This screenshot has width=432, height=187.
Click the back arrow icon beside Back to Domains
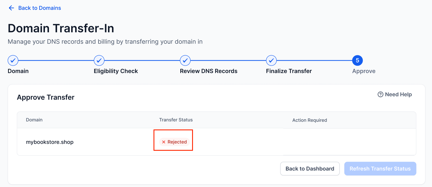point(11,8)
